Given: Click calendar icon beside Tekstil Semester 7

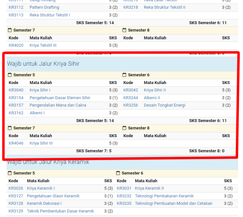Looking at the screenshot, I should (x=10, y=30).
